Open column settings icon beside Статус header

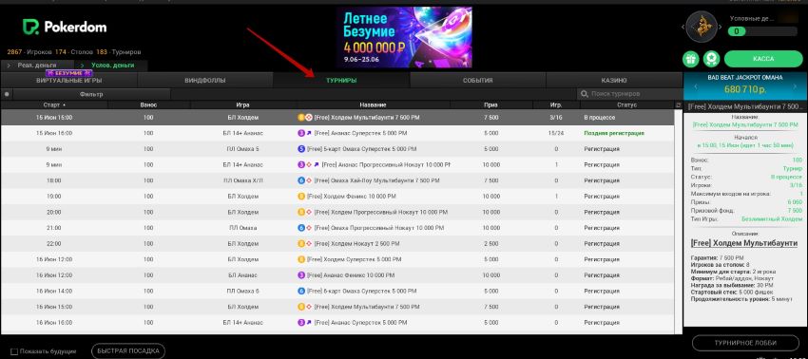tap(678, 105)
